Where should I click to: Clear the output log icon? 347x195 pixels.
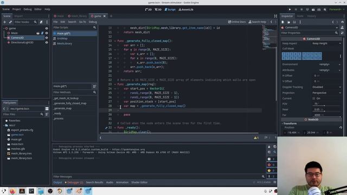[269, 147]
